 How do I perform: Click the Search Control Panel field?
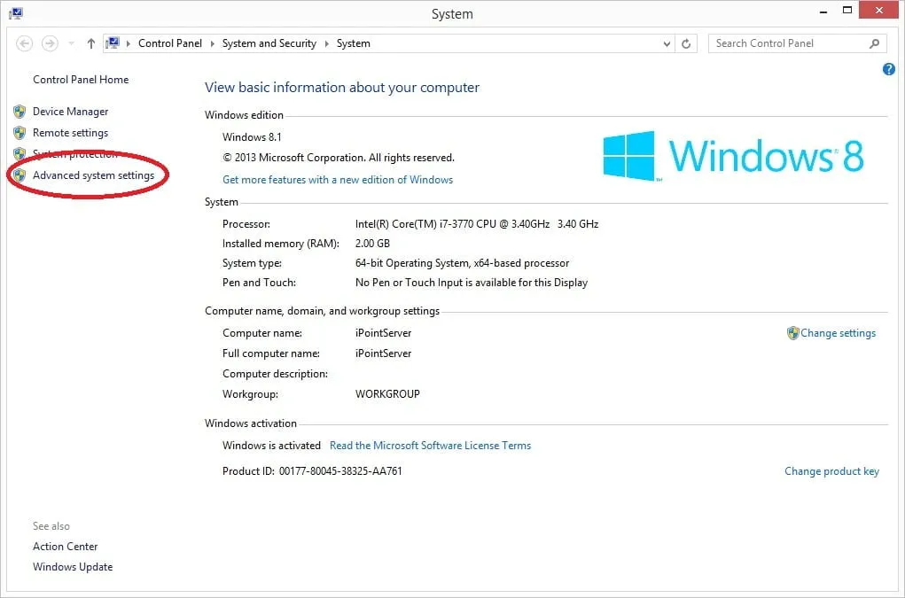coord(784,43)
